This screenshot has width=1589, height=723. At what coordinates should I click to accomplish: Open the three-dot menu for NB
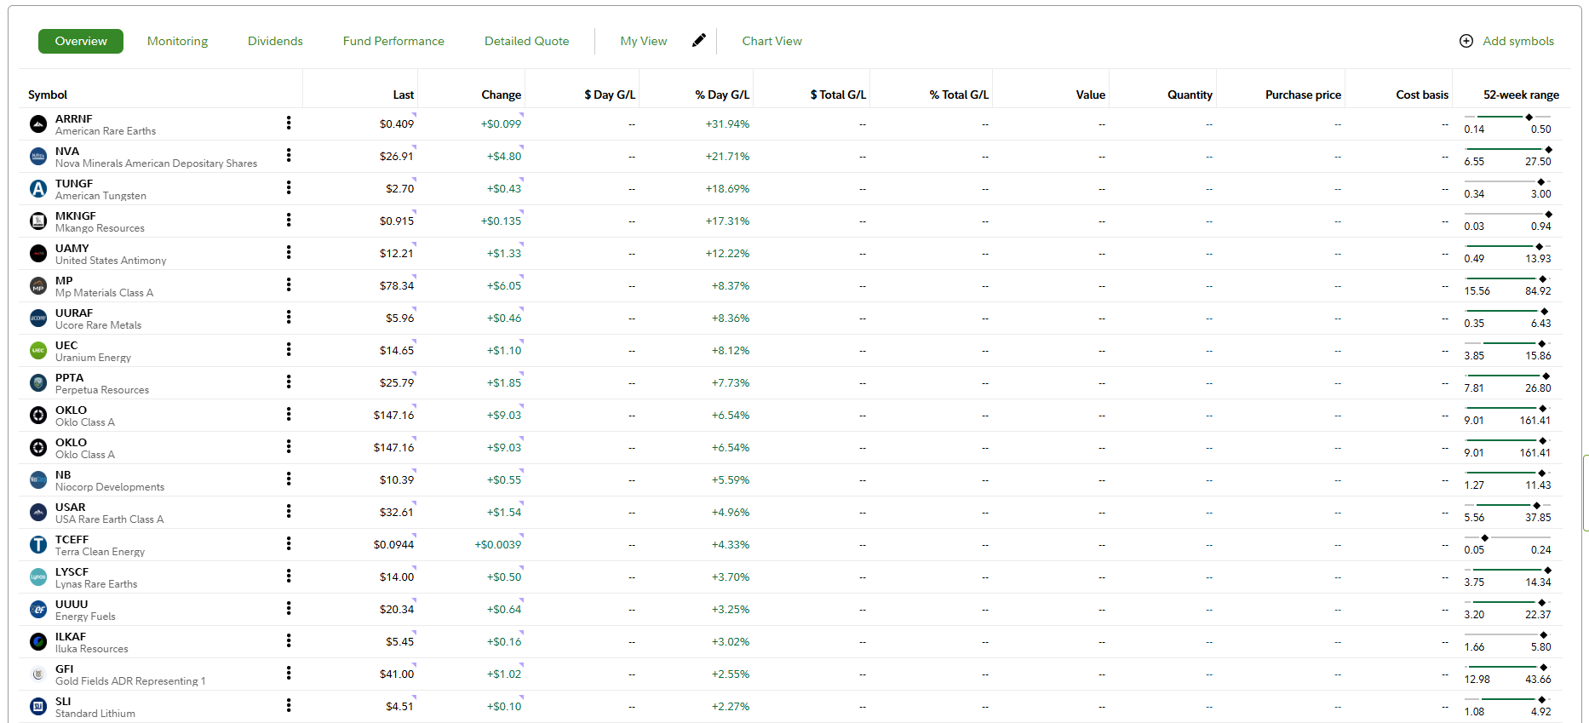click(289, 479)
